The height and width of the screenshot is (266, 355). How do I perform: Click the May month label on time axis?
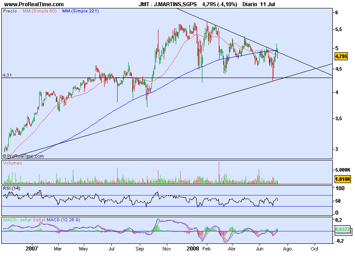coord(83,249)
